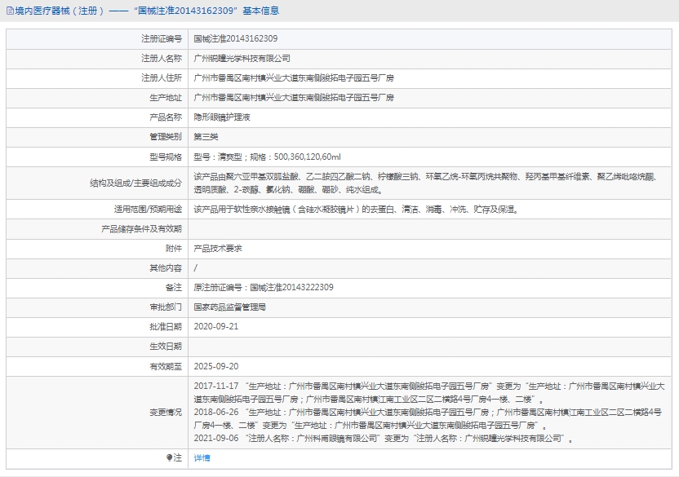This screenshot has width=679, height=477.
Task: Click the 产品技术要求 attachment text
Action: coord(217,248)
